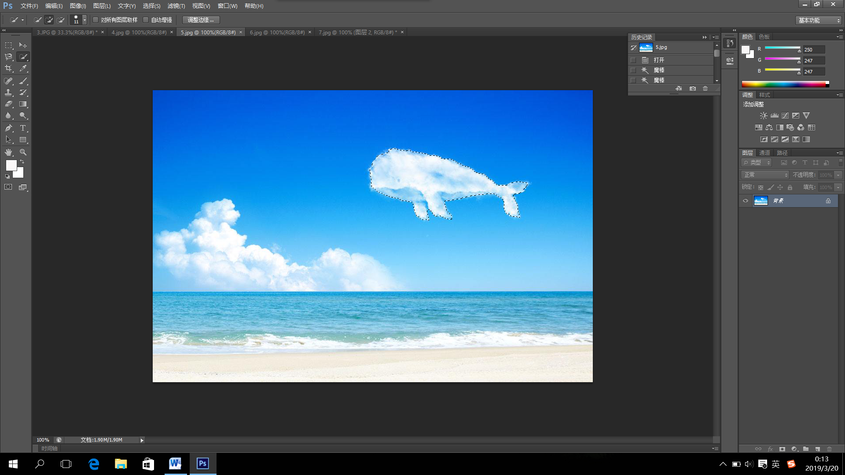The image size is (845, 475).
Task: Open the layer blend mode '正常' dropdown
Action: [765, 175]
